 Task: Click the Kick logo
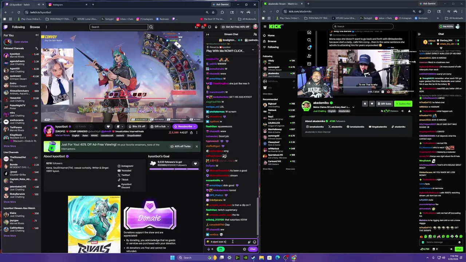point(275,26)
